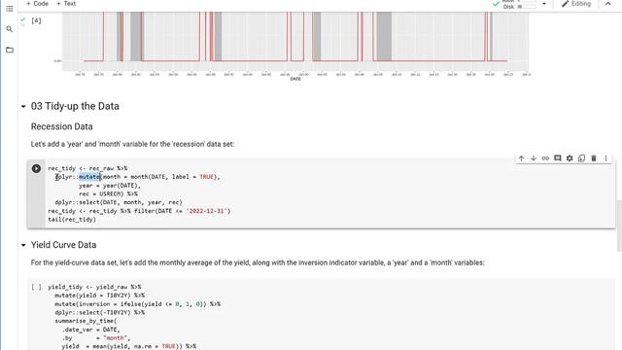Click the empty run bracket of yield_tidy cell
The image size is (622, 350).
tap(36, 287)
